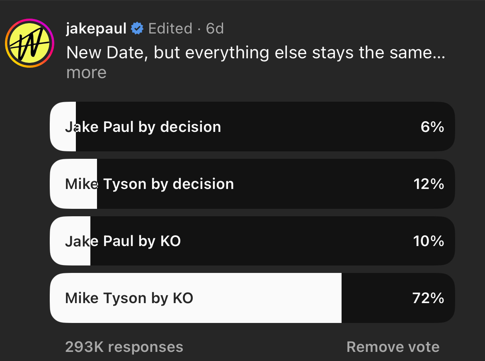View the 293K responses count
This screenshot has height=361, width=485.
[124, 347]
